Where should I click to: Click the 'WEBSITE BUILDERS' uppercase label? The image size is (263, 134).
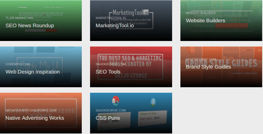pos(201,13)
